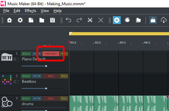This screenshot has height=111, width=169.
Task: Create a new project file
Action: tap(31, 20)
